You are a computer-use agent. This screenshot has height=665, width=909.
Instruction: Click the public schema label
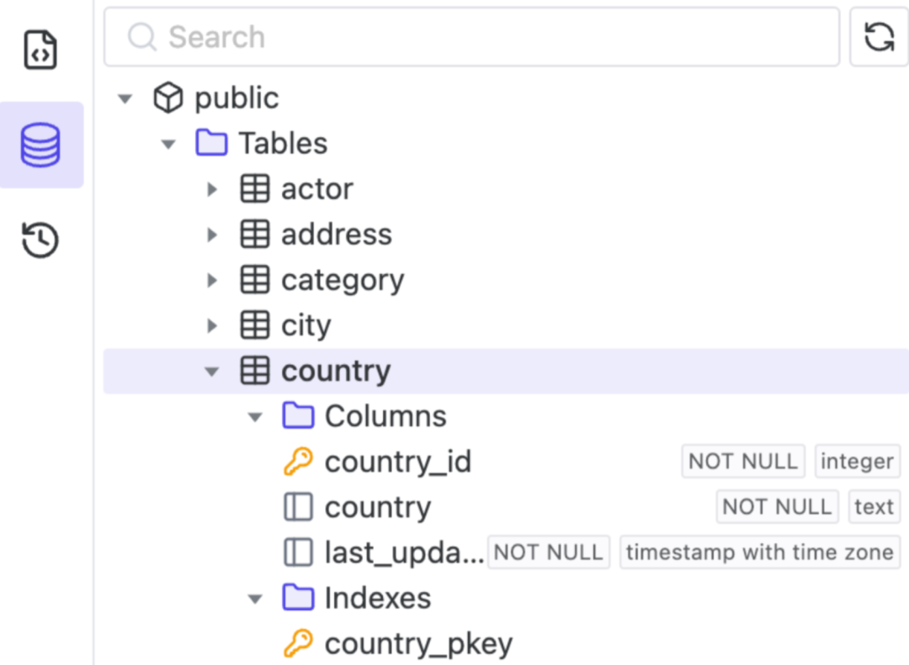(x=237, y=98)
